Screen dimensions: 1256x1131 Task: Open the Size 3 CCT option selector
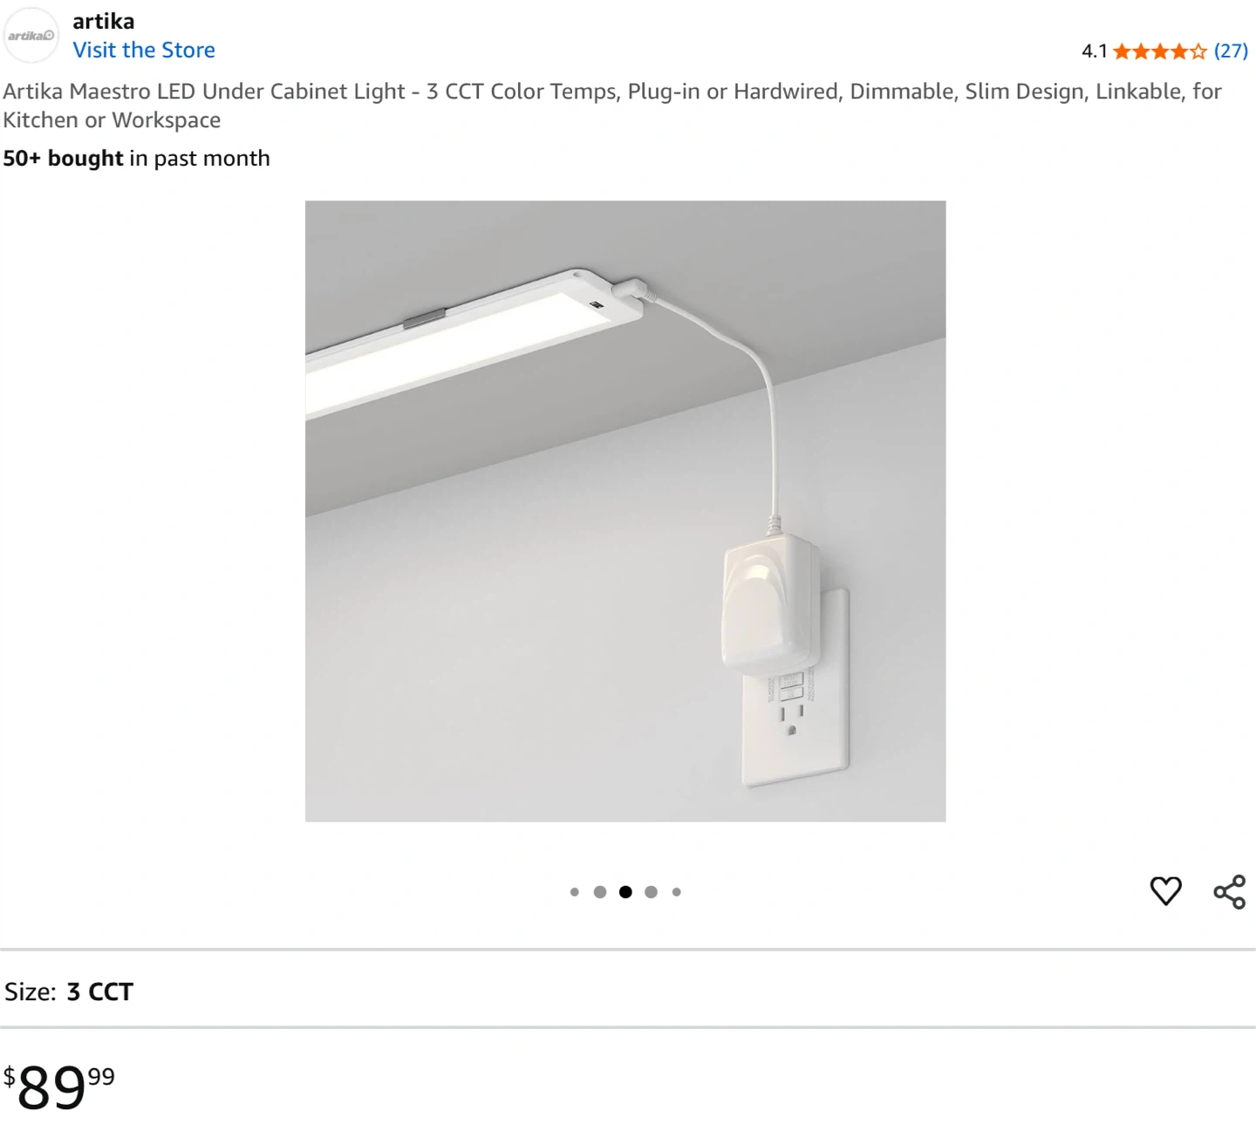click(x=628, y=991)
